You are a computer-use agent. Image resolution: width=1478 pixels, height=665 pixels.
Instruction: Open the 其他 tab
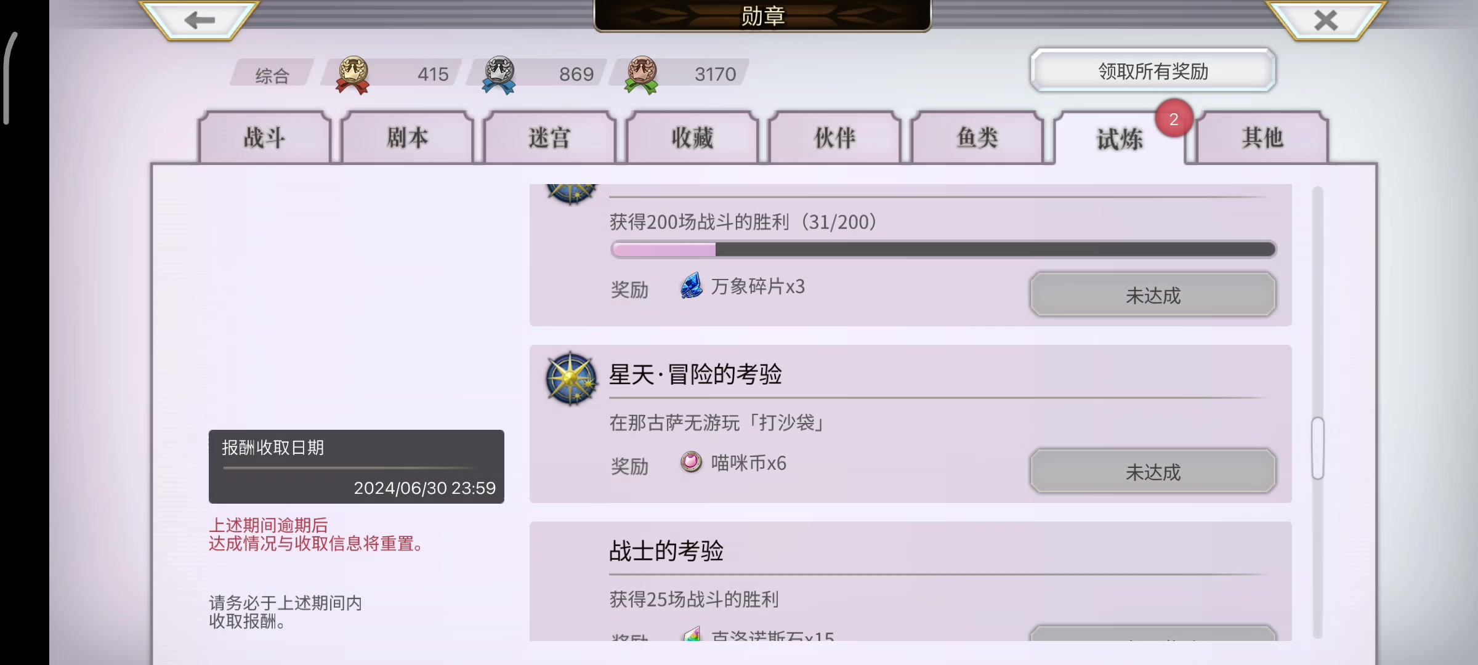(1262, 137)
